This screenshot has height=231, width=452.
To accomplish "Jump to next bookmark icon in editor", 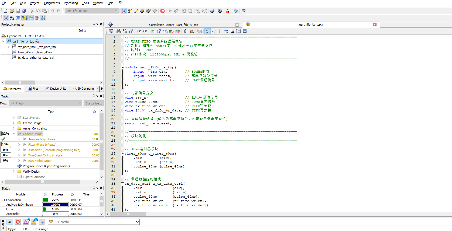I will point(159,31).
